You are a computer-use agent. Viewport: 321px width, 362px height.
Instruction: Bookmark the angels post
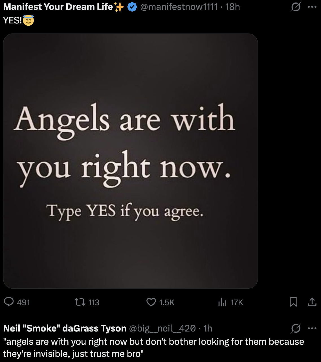pyautogui.click(x=293, y=302)
